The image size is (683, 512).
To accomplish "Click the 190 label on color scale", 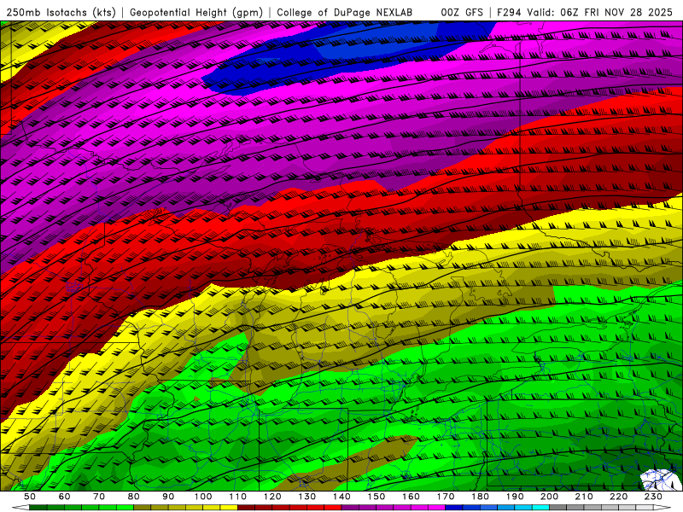I will point(515,497).
